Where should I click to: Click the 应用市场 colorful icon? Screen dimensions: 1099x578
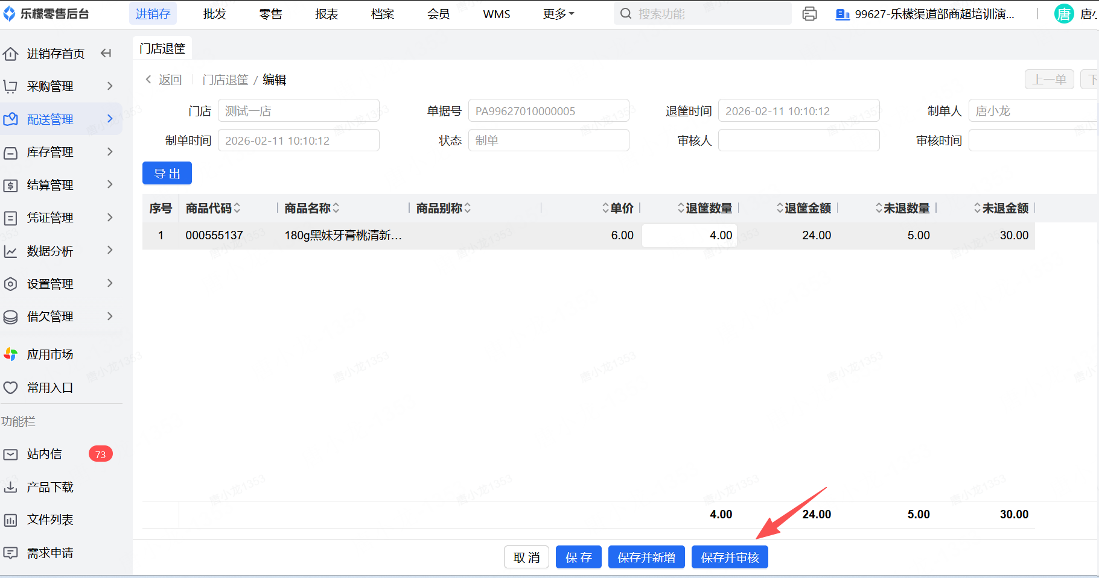click(10, 354)
